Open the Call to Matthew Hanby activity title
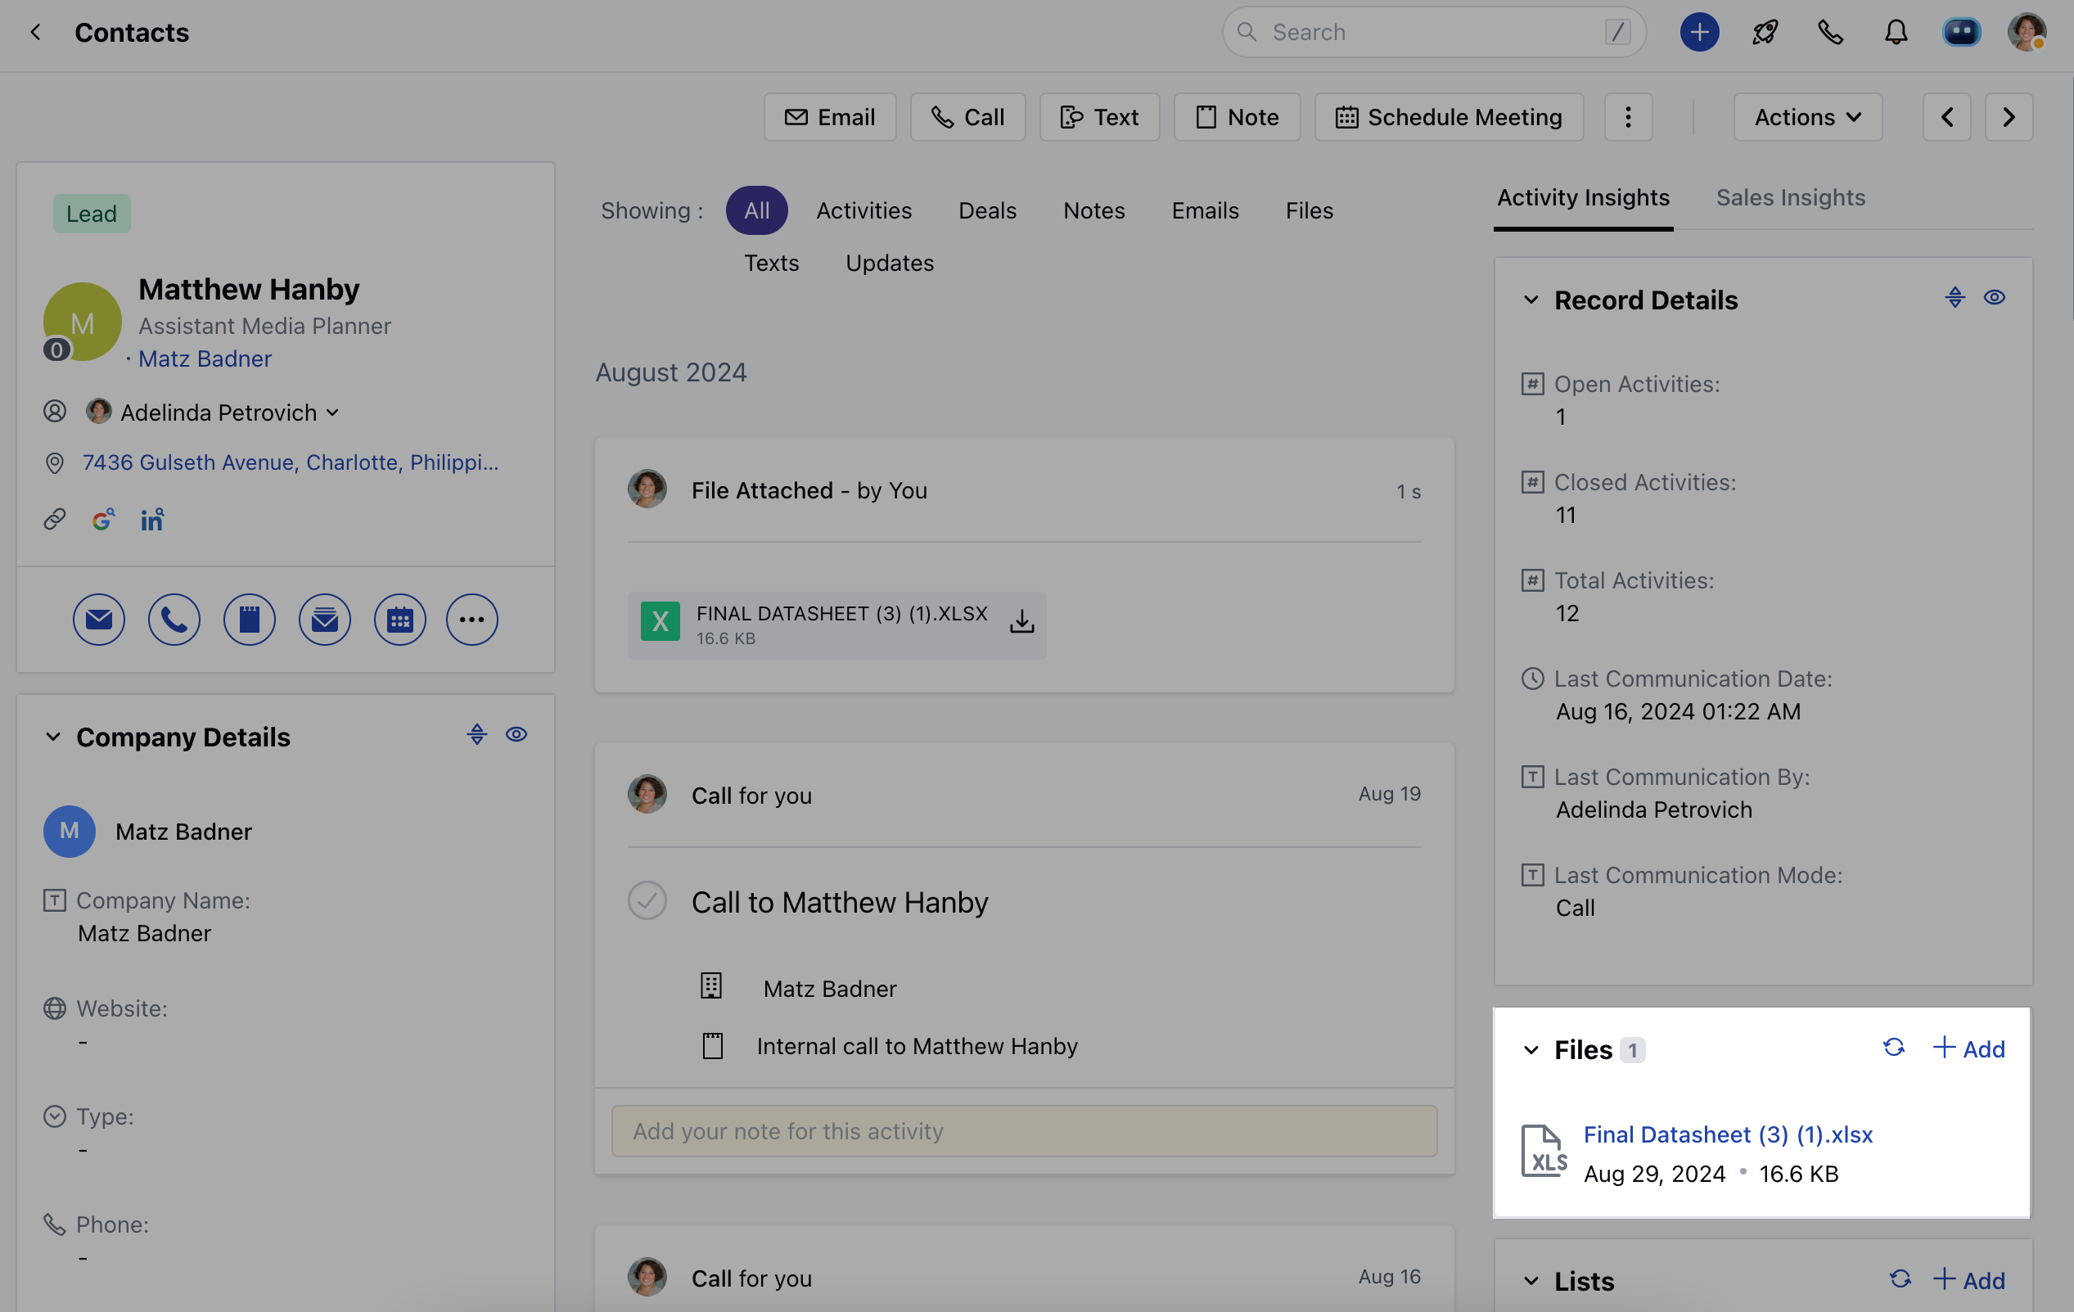Viewport: 2074px width, 1312px height. [840, 902]
